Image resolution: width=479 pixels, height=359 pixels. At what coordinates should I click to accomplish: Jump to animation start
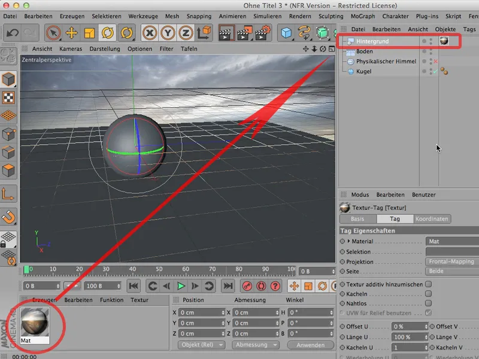coord(134,286)
